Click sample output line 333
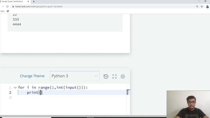The width and height of the screenshot is (210, 118). pos(16,19)
